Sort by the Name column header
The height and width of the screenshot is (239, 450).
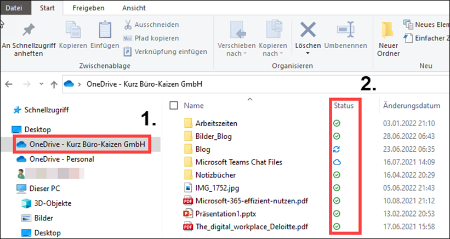point(193,106)
